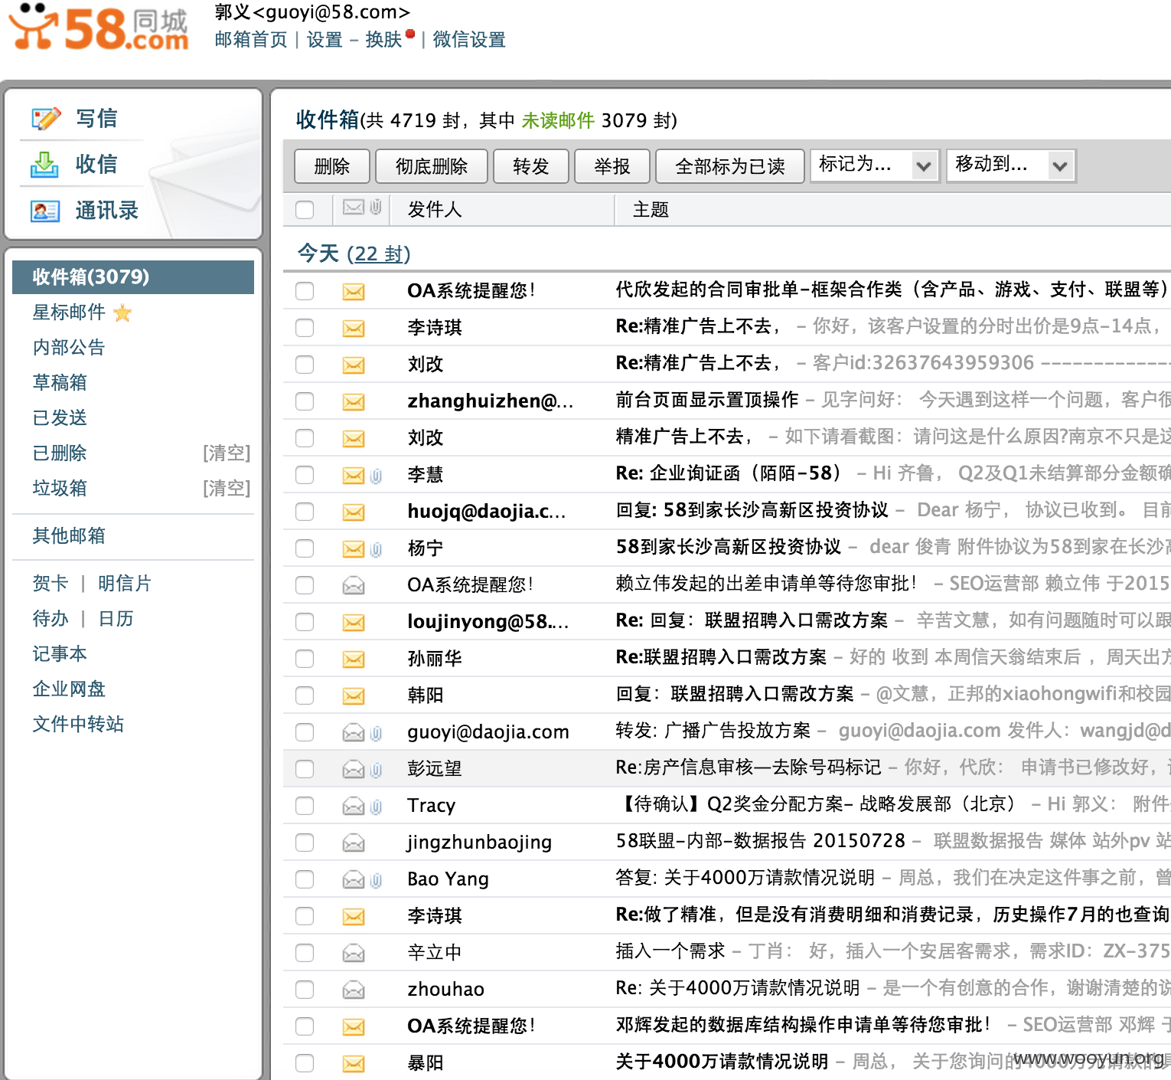Screen dimensions: 1171x1080
Task: Click the 全部标为已读 button
Action: coord(730,166)
